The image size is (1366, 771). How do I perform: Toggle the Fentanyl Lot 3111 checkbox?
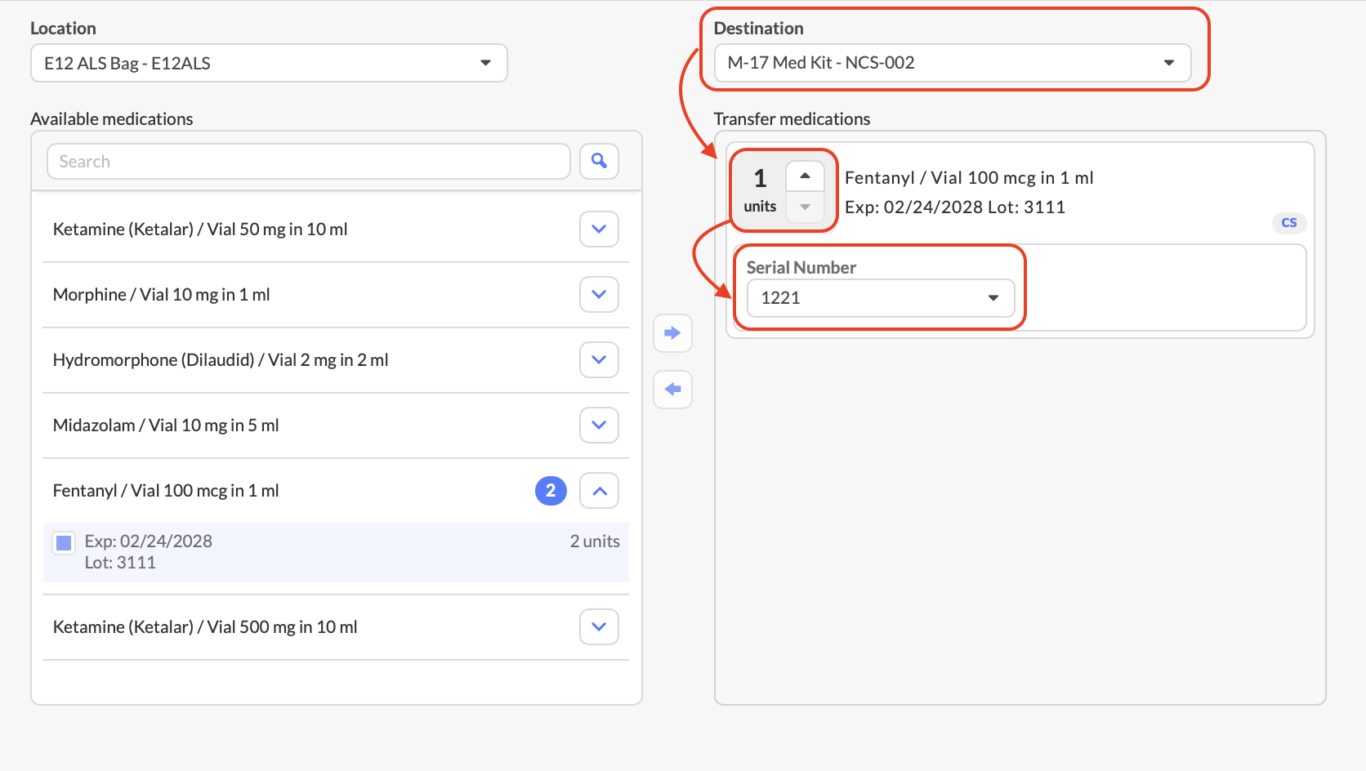tap(64, 542)
